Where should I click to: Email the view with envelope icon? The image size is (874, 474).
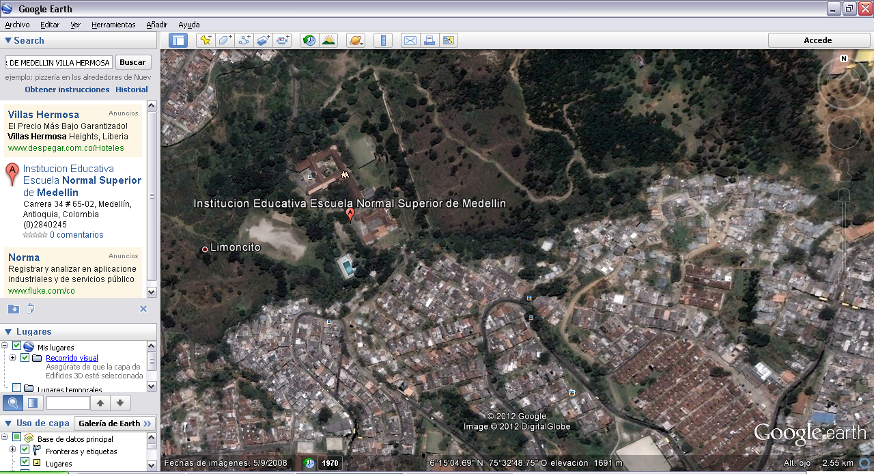[x=410, y=40]
